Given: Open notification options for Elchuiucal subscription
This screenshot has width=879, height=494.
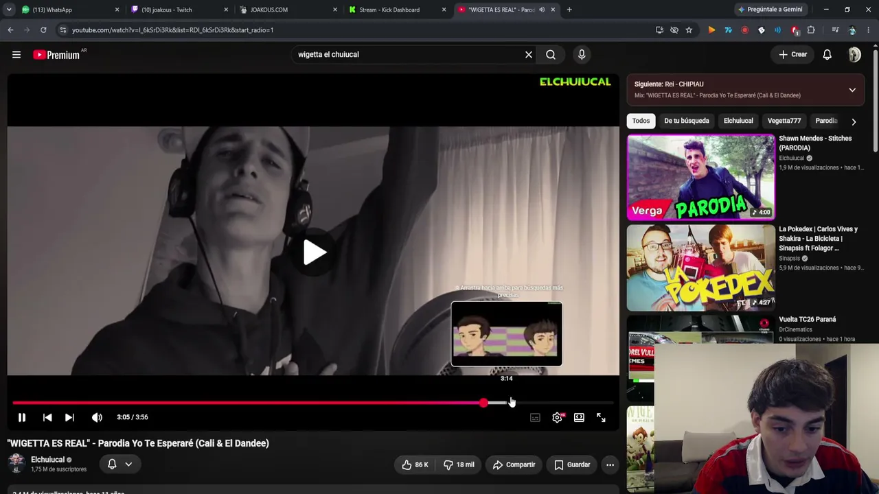Looking at the screenshot, I should tap(119, 464).
